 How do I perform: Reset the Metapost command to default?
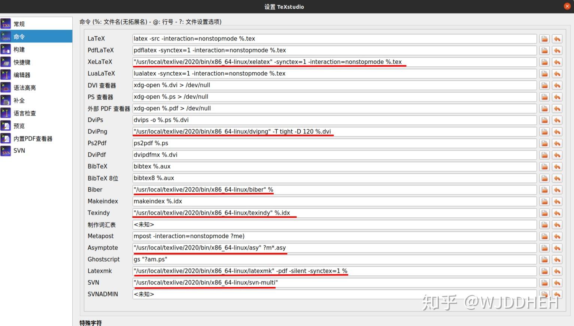(557, 236)
